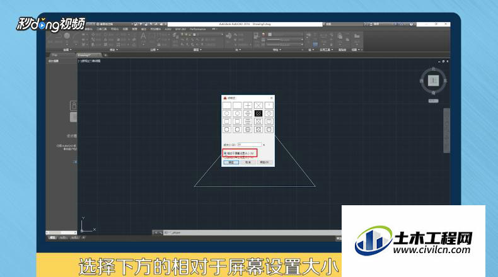Select the square with plus point style
Image resolution: width=498 pixels, height=277 pixels.
(x=248, y=122)
